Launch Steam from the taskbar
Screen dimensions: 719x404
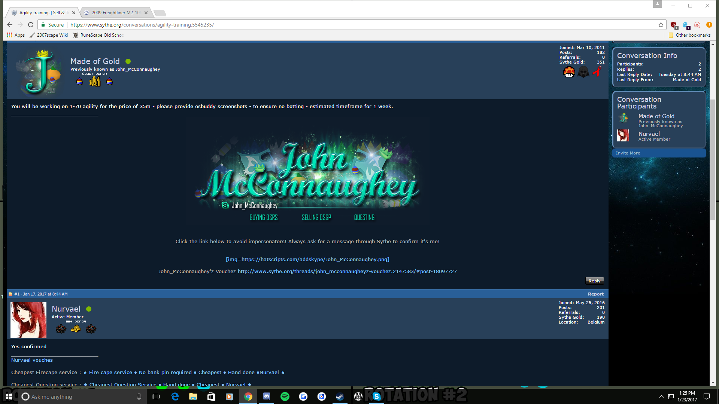[x=340, y=397]
